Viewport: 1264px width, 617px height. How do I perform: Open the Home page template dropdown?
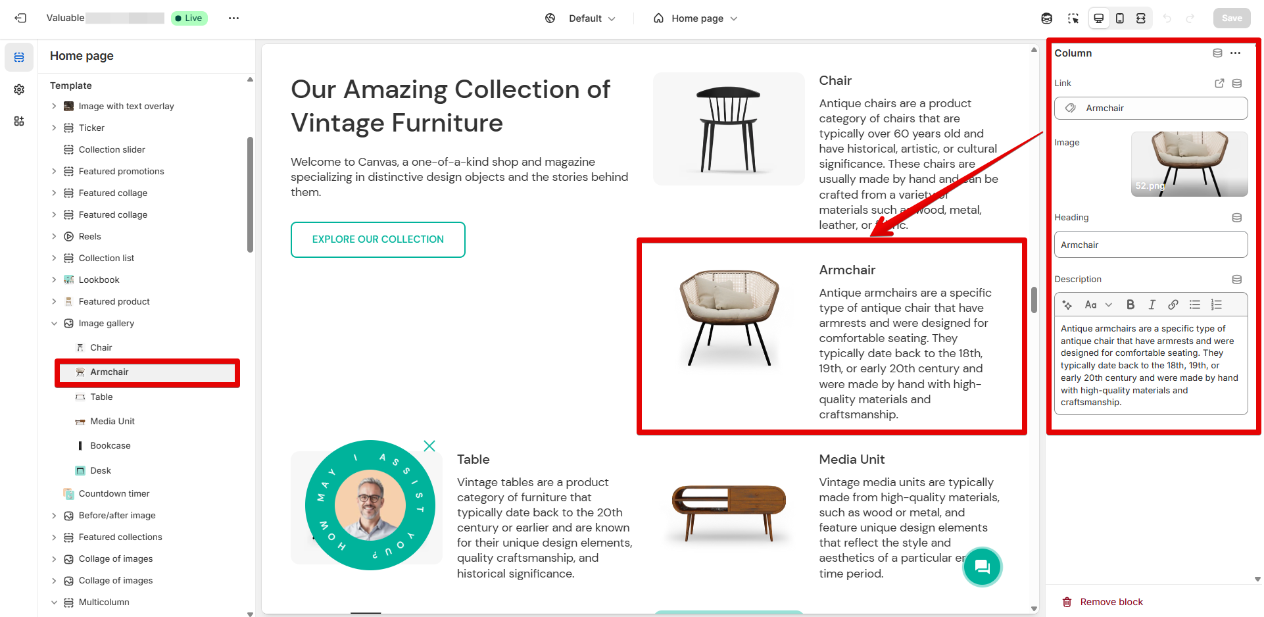696,18
